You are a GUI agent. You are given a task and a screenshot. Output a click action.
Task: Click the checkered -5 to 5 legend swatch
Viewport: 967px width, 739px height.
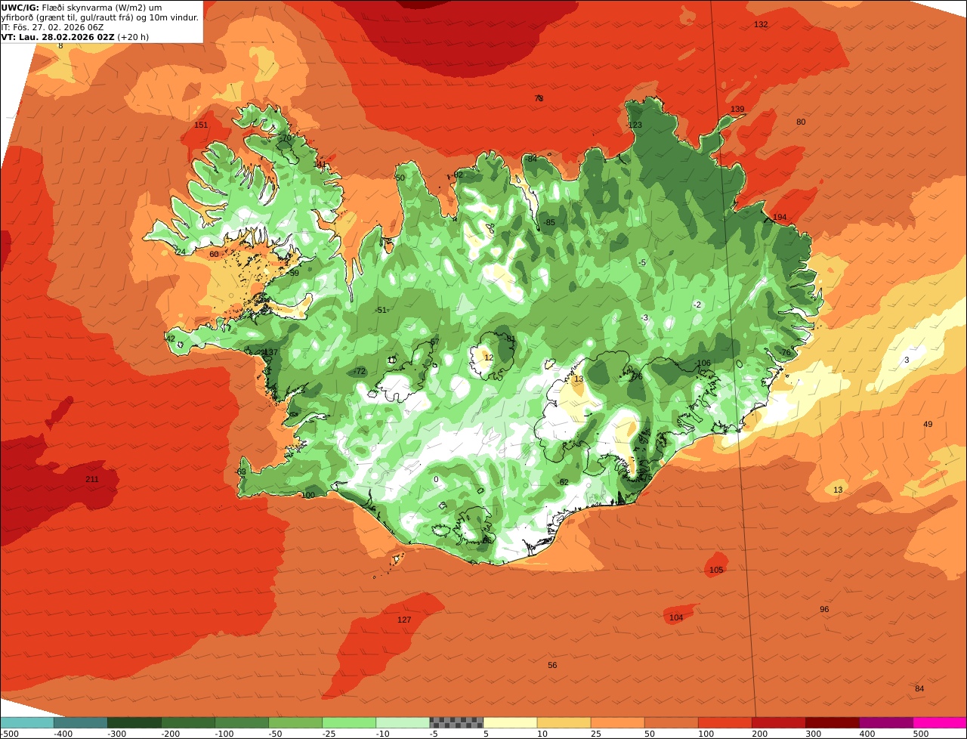click(x=456, y=722)
